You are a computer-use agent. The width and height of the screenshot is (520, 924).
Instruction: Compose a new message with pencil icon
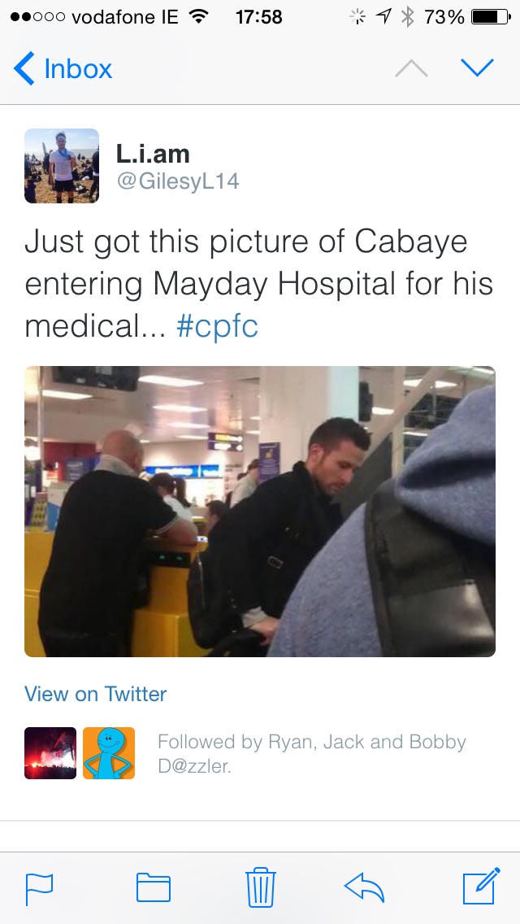coord(482,886)
